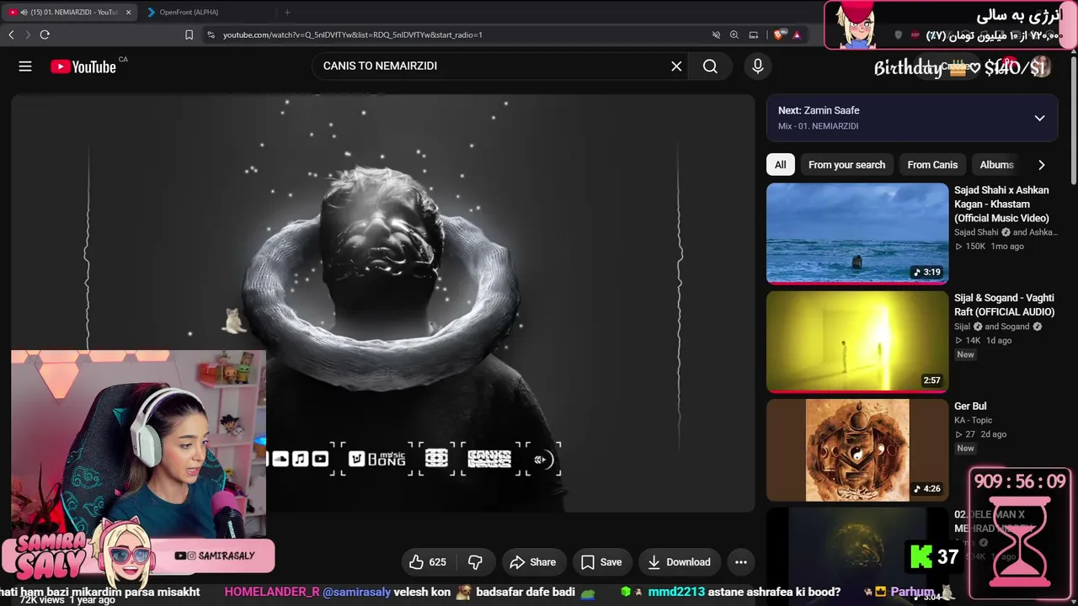Download the video

tap(679, 562)
